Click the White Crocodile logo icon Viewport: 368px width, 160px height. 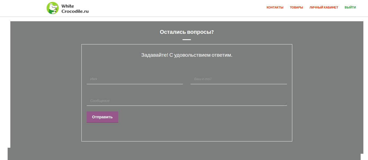point(53,8)
